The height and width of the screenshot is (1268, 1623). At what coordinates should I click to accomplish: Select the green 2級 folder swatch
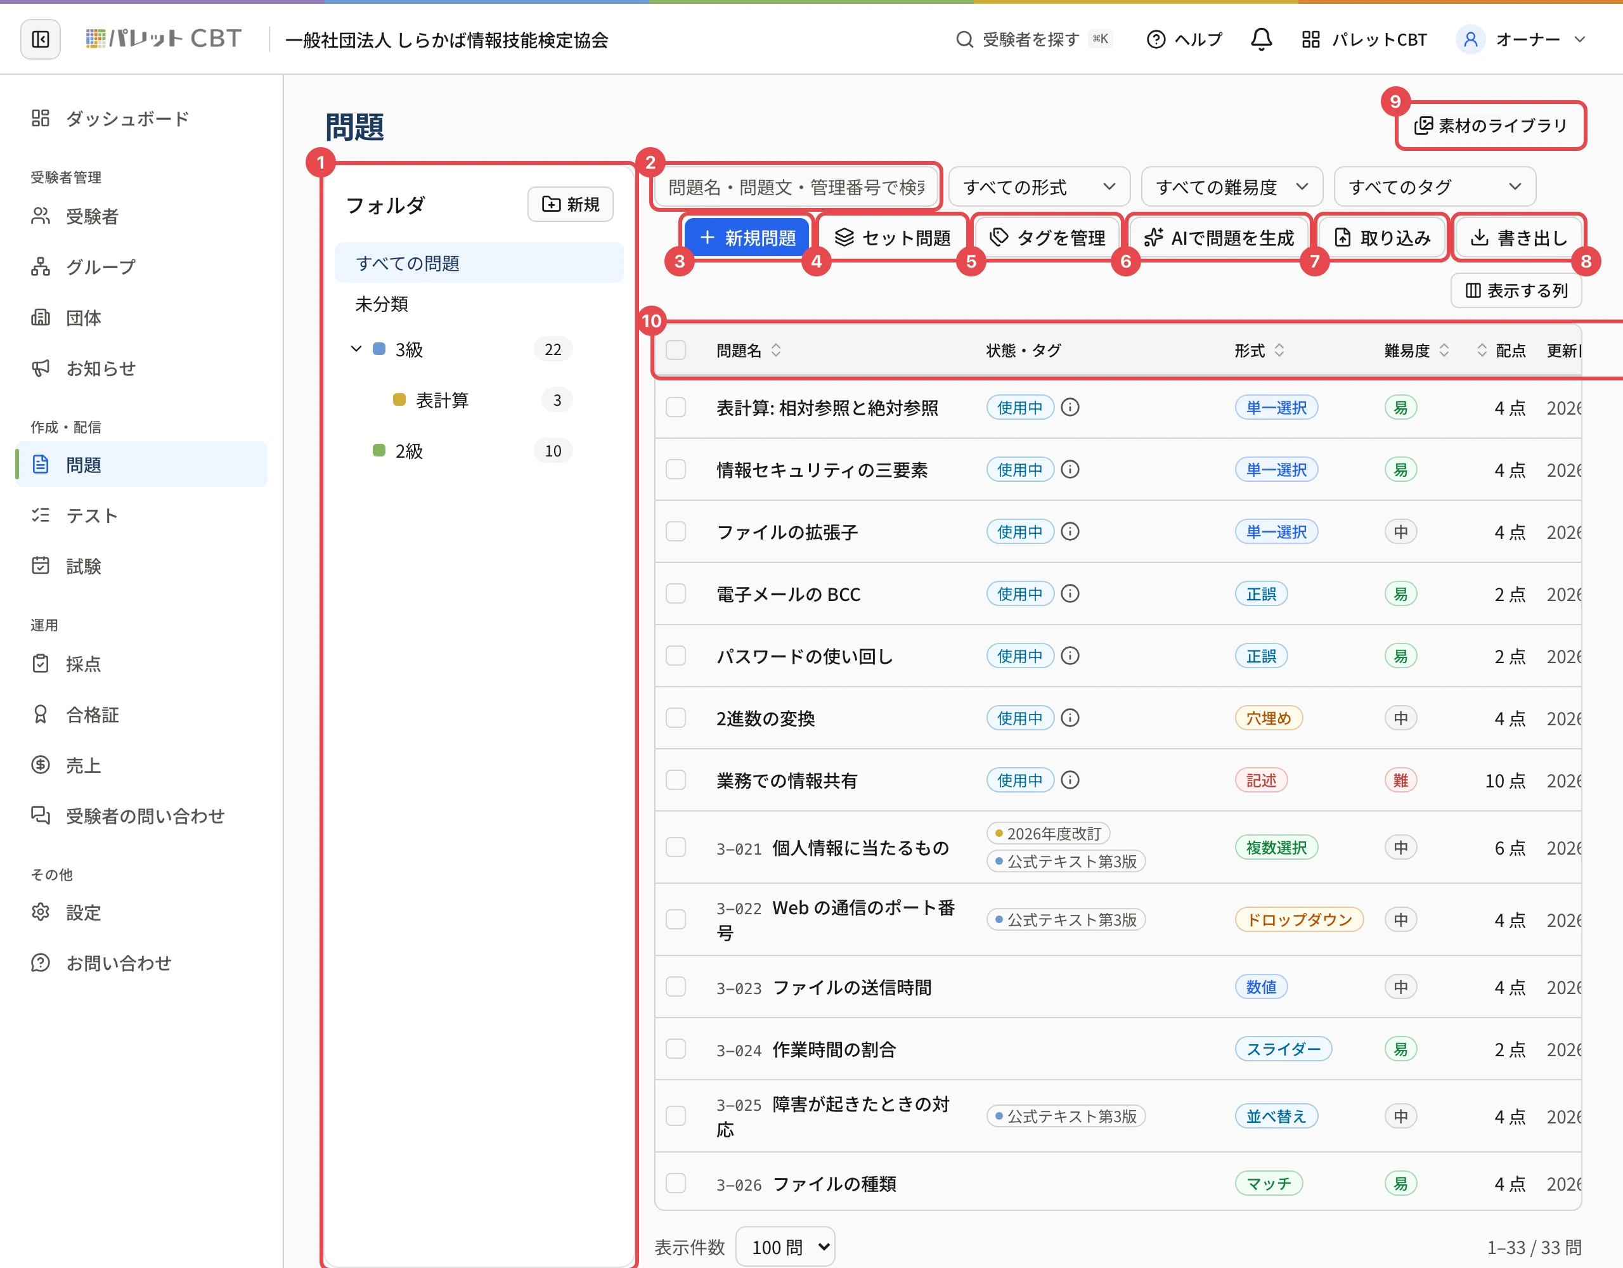click(379, 450)
